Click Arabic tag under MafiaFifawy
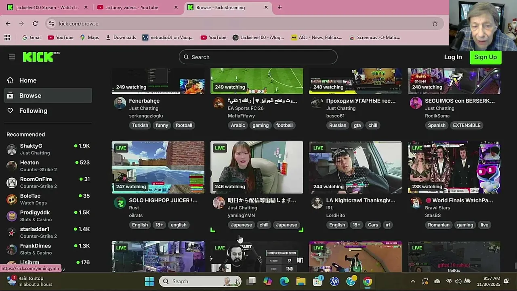The height and width of the screenshot is (291, 517). (238, 125)
